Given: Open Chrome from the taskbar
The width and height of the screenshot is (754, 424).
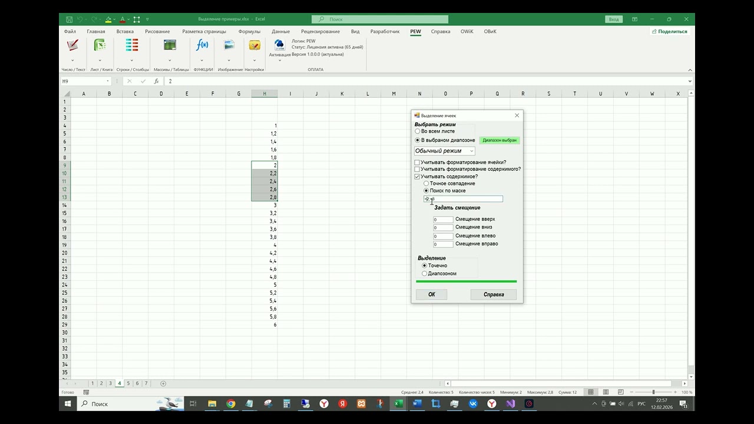Looking at the screenshot, I should (231, 404).
